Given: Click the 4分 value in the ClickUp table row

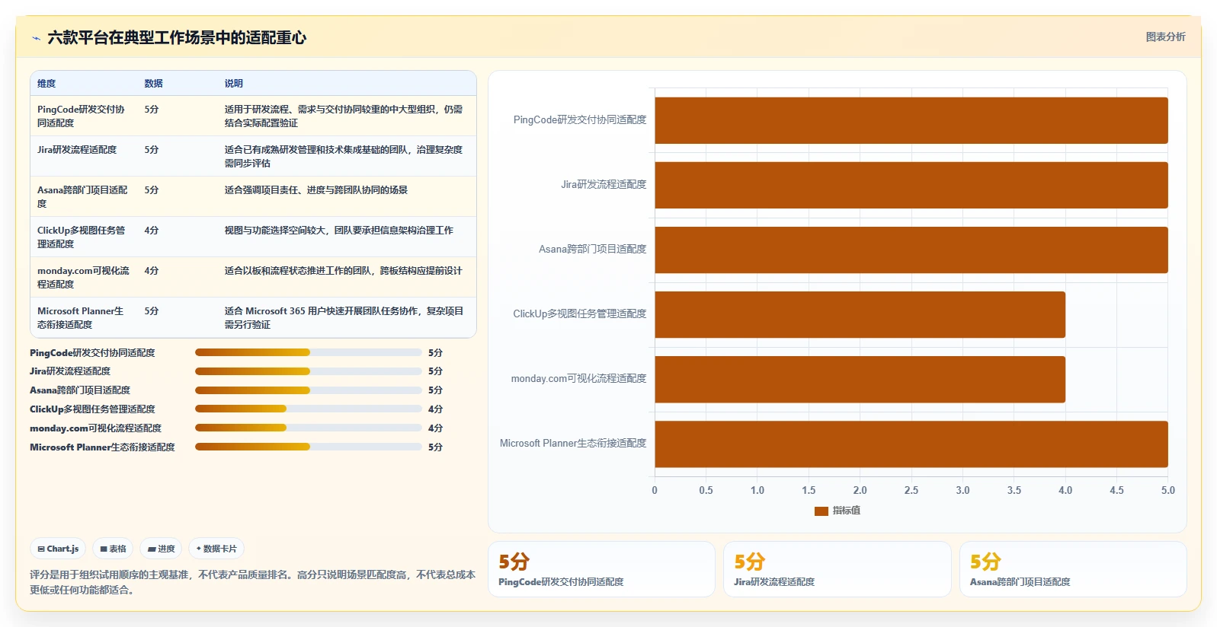Looking at the screenshot, I should tap(152, 231).
